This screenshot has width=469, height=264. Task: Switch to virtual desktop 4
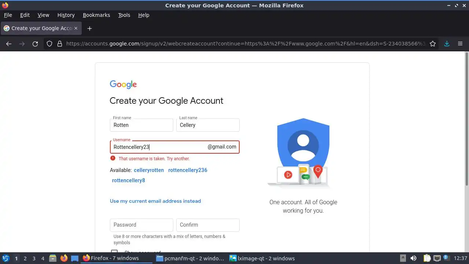point(43,258)
